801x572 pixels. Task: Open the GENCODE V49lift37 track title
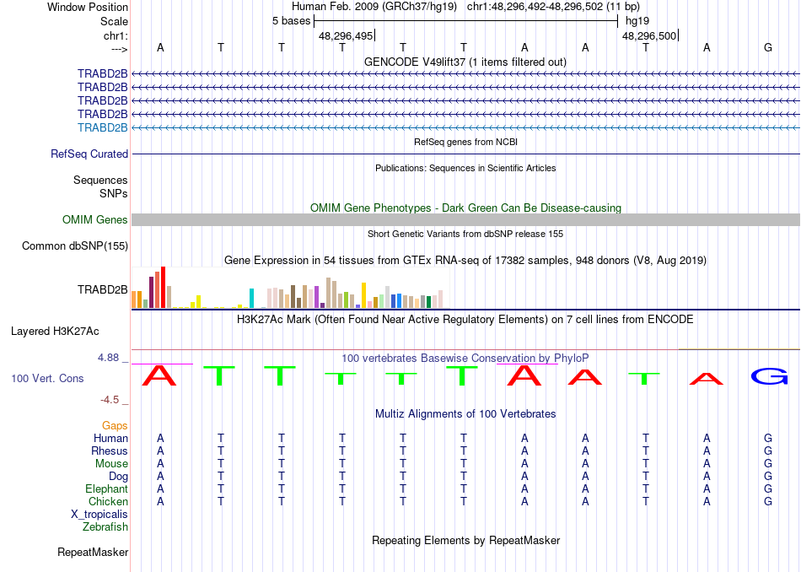click(x=465, y=62)
